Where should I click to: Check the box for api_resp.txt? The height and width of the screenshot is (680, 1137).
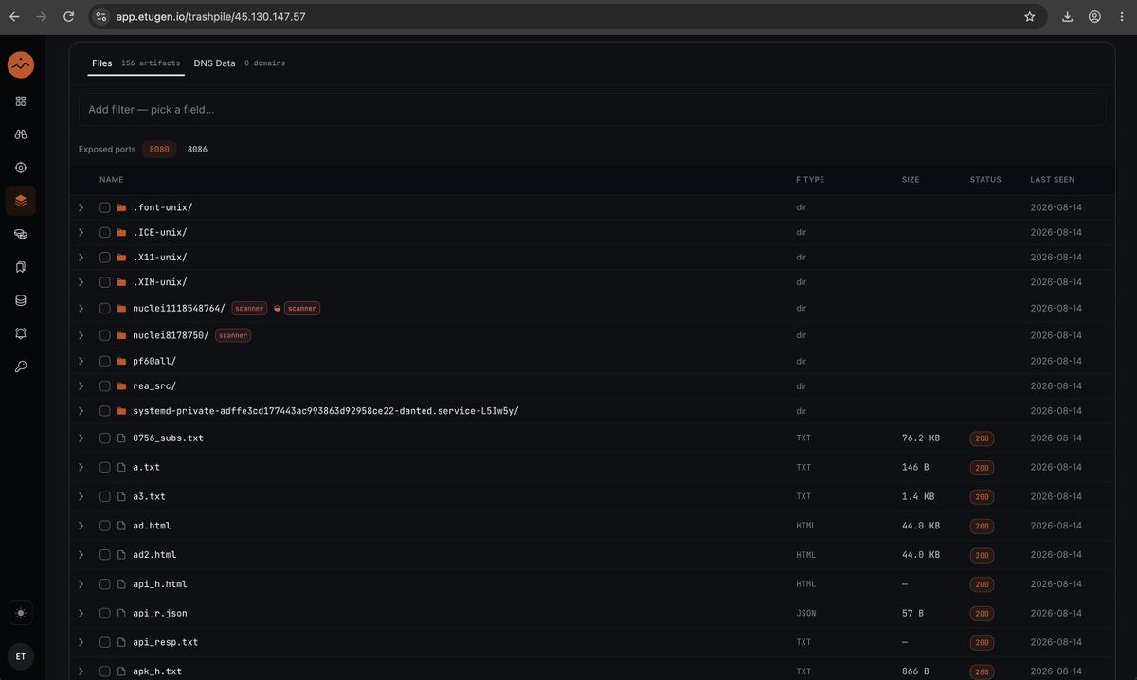point(105,642)
